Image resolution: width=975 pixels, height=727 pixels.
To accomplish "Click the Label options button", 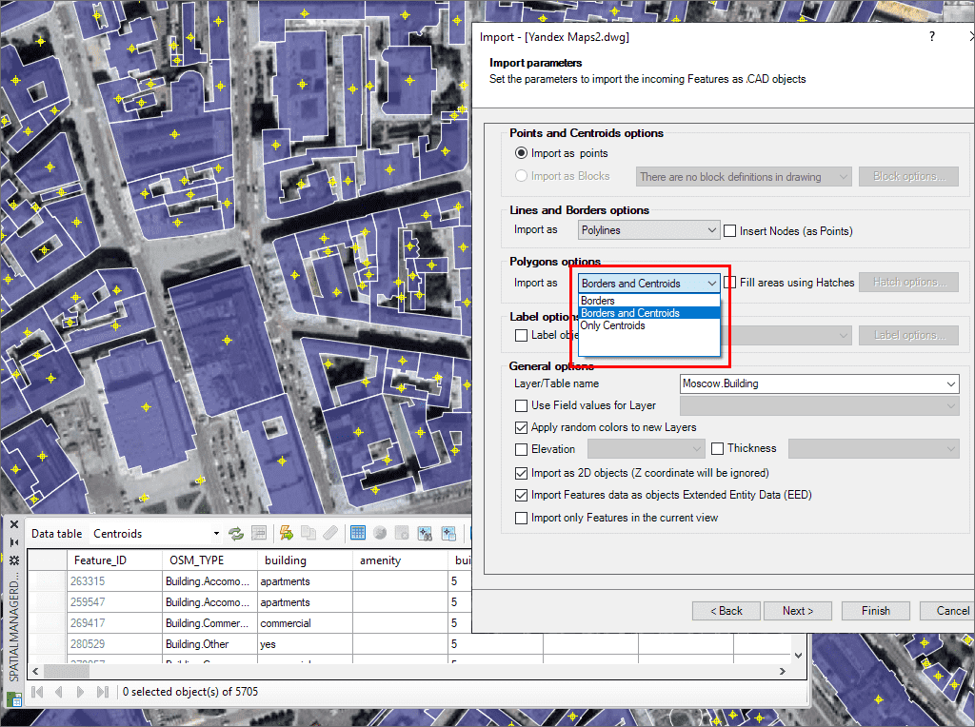I will pyautogui.click(x=908, y=336).
